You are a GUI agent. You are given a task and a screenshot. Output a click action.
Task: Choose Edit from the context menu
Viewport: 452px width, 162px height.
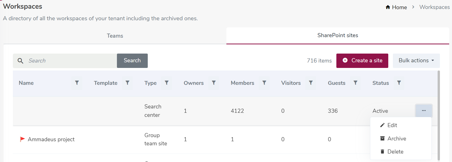click(401, 125)
